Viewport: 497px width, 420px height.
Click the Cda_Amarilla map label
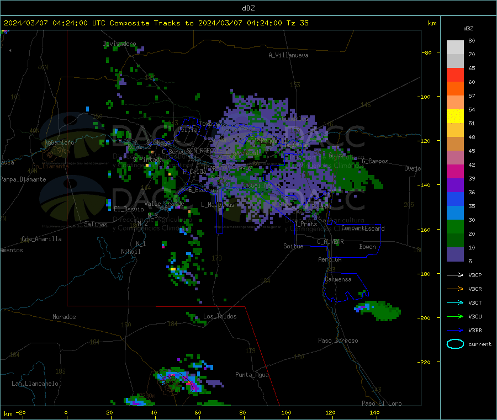tap(41, 239)
